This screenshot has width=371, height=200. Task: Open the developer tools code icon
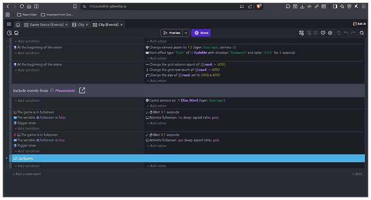pyautogui.click(x=309, y=6)
